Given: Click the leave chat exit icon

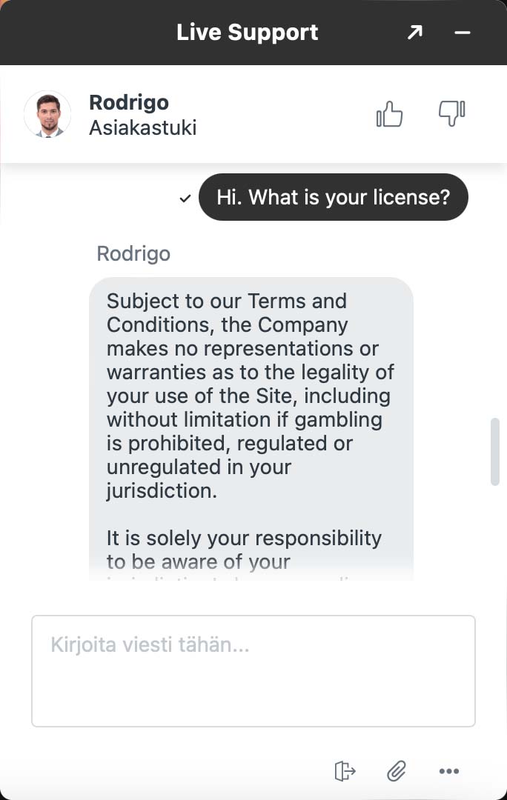Looking at the screenshot, I should [345, 771].
